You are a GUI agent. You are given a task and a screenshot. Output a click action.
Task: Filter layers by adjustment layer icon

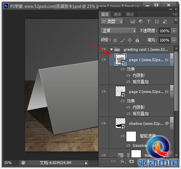(140, 21)
